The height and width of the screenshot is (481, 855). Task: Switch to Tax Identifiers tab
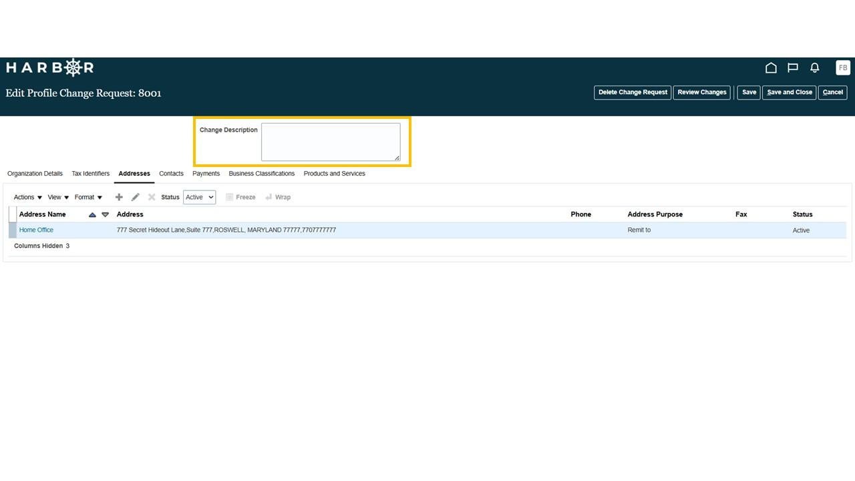[90, 174]
